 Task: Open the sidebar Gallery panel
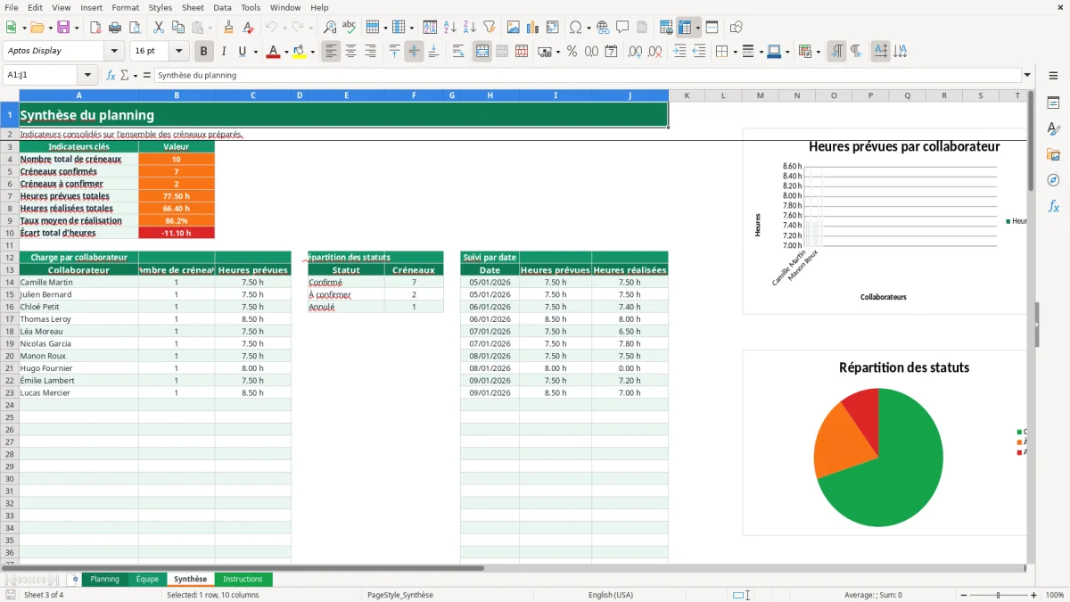1053,155
